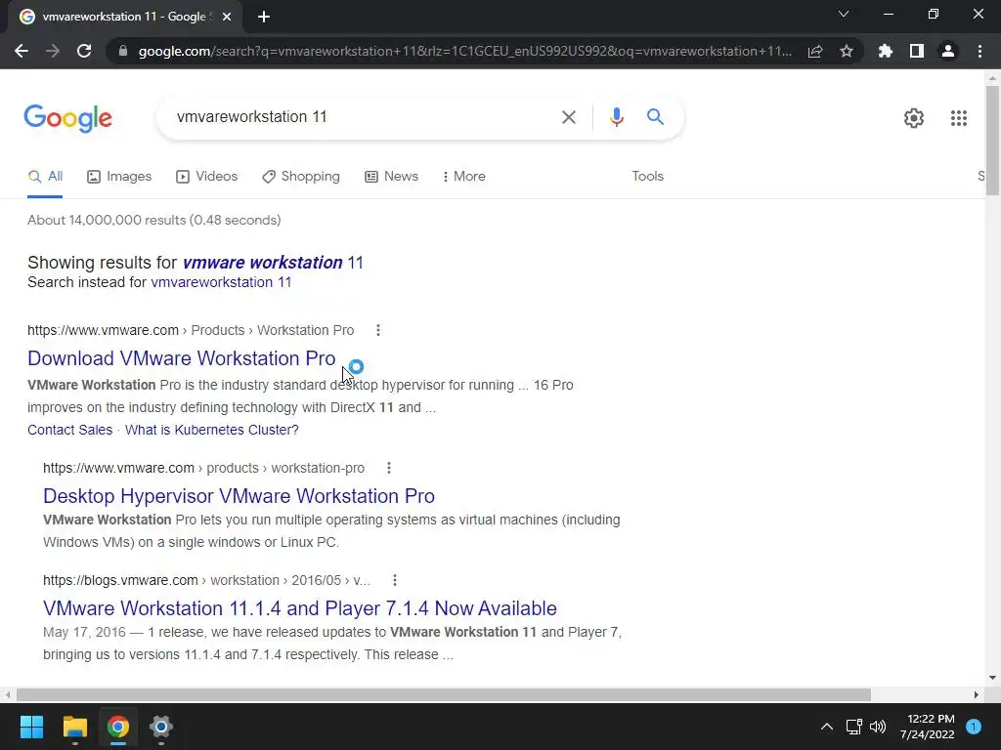This screenshot has width=1001, height=750.
Task: Open What is Kubernetes Cluster link
Action: pos(212,431)
